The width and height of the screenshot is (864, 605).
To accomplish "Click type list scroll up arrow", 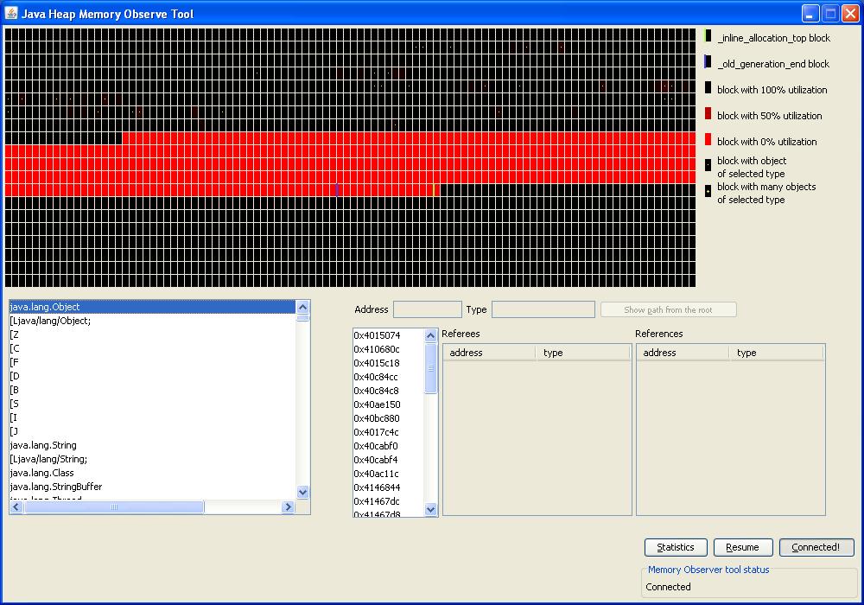I will pyautogui.click(x=302, y=308).
